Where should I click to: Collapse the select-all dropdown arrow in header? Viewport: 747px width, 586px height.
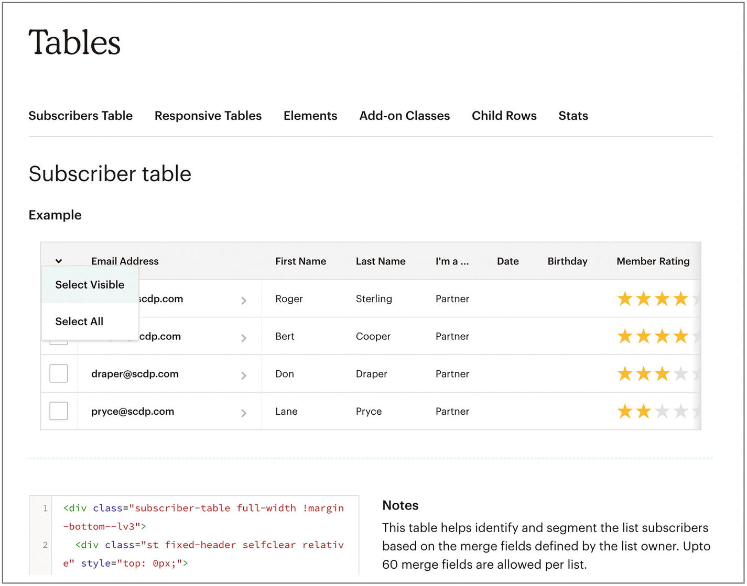59,261
